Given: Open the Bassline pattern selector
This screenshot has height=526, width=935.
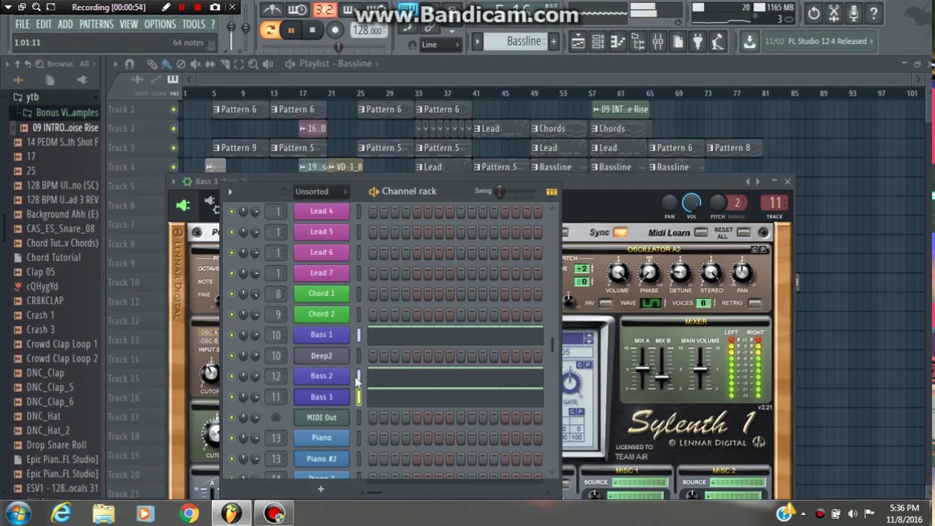Looking at the screenshot, I should (x=524, y=42).
